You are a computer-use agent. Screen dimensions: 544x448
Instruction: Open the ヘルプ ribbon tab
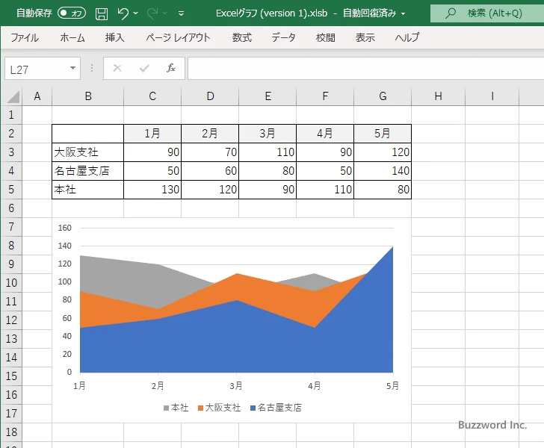click(x=407, y=37)
